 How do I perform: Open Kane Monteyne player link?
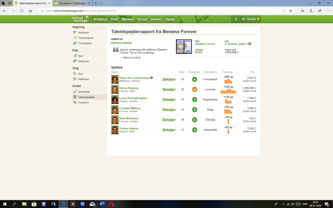(x=129, y=118)
